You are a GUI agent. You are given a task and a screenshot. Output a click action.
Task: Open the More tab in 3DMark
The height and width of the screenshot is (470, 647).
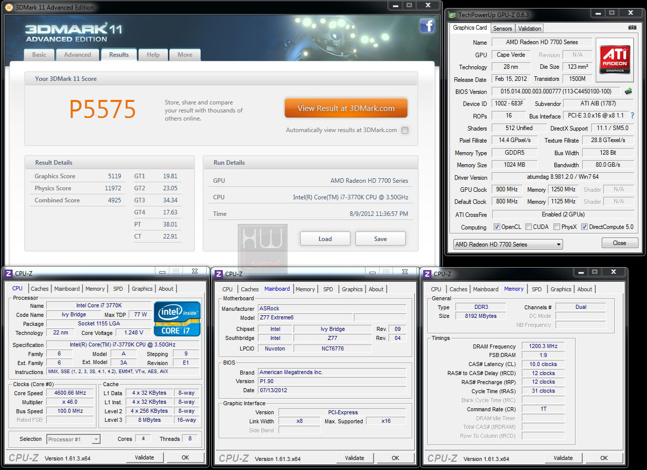[x=185, y=55]
